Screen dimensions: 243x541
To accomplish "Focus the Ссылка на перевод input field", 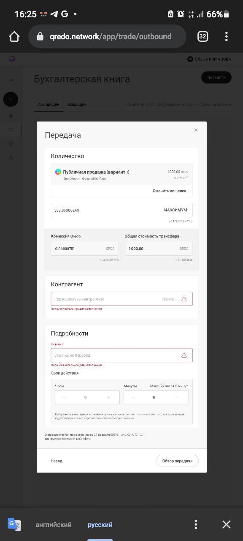I will coord(121,355).
